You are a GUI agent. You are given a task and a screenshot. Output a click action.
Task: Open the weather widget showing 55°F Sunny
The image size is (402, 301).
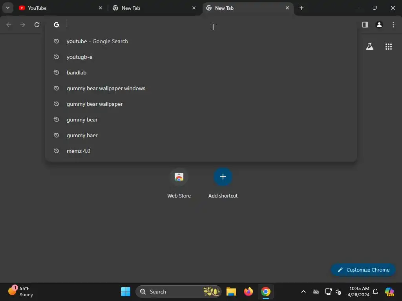coord(20,292)
